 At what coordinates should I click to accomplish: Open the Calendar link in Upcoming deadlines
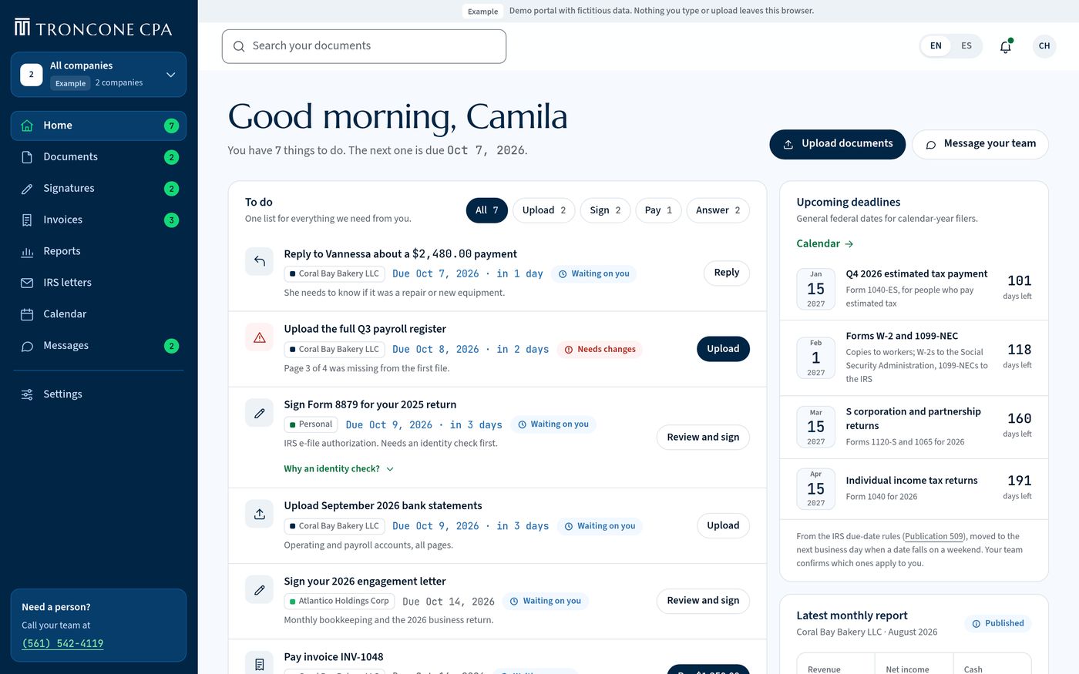pyautogui.click(x=825, y=243)
